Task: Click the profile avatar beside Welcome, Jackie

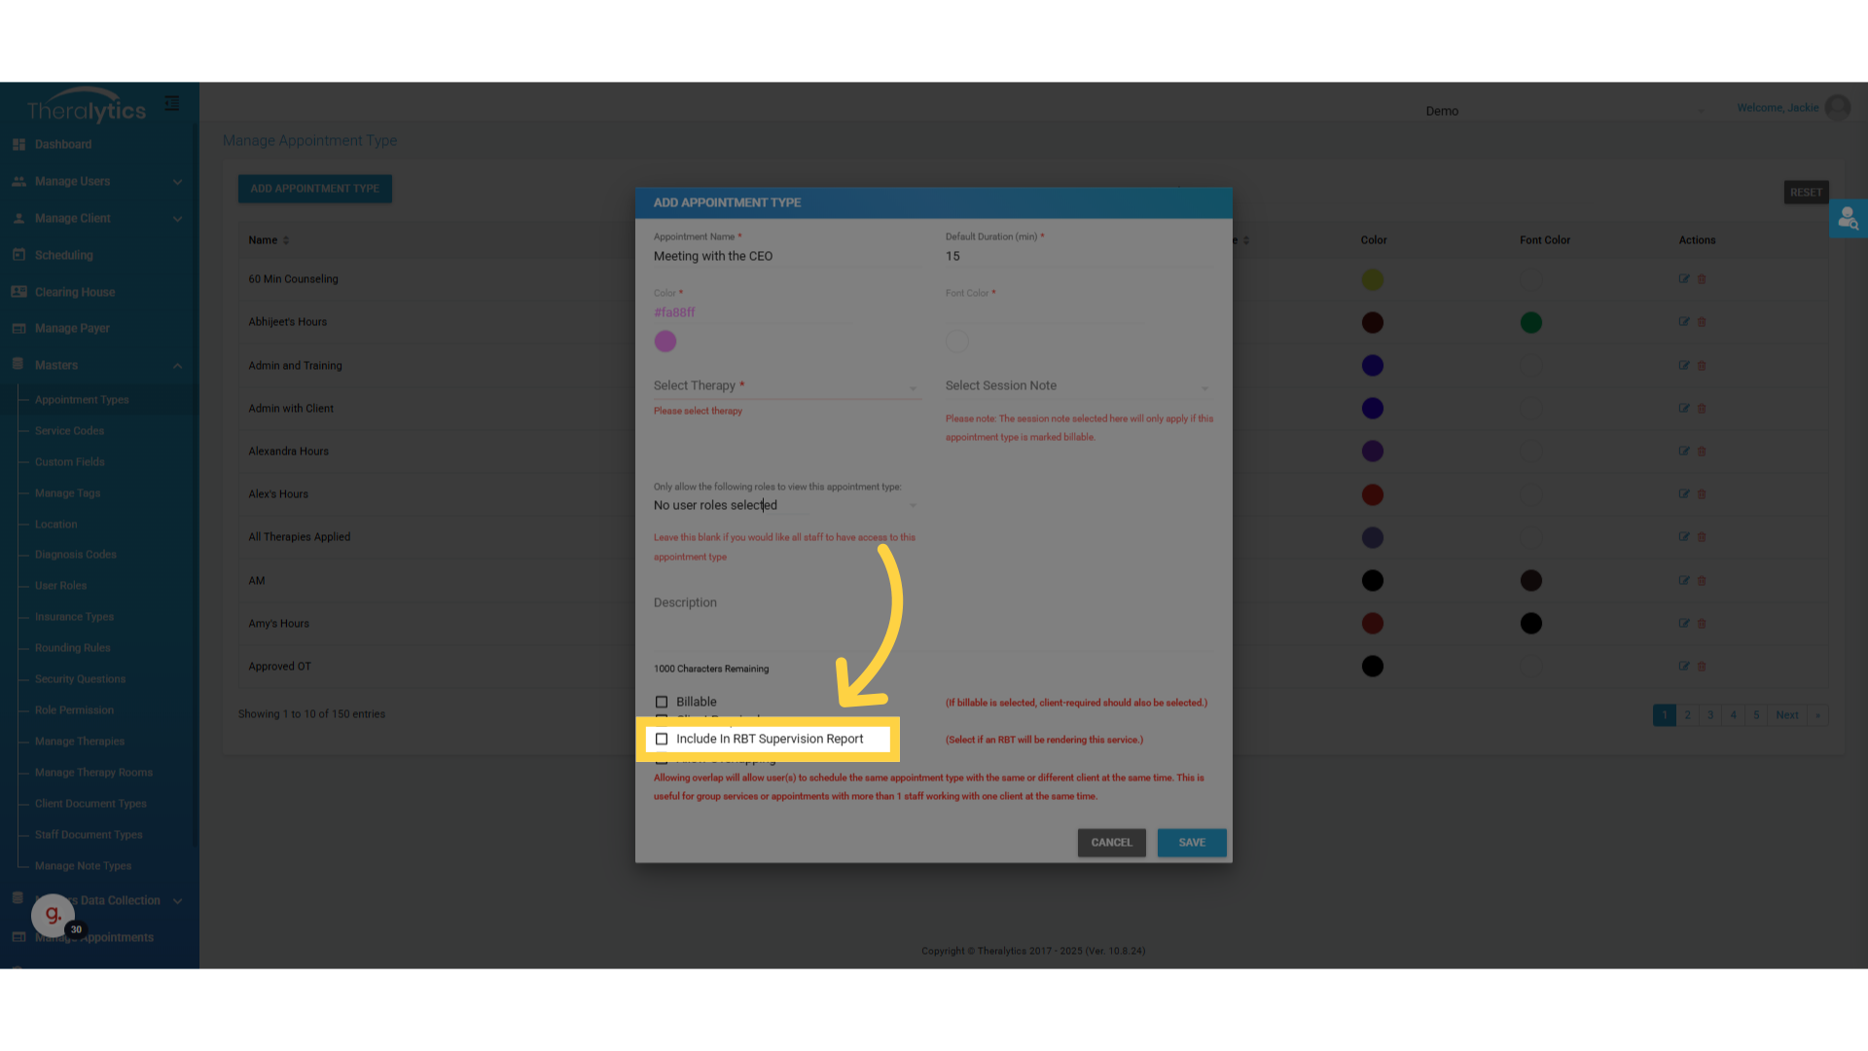Action: tap(1837, 108)
